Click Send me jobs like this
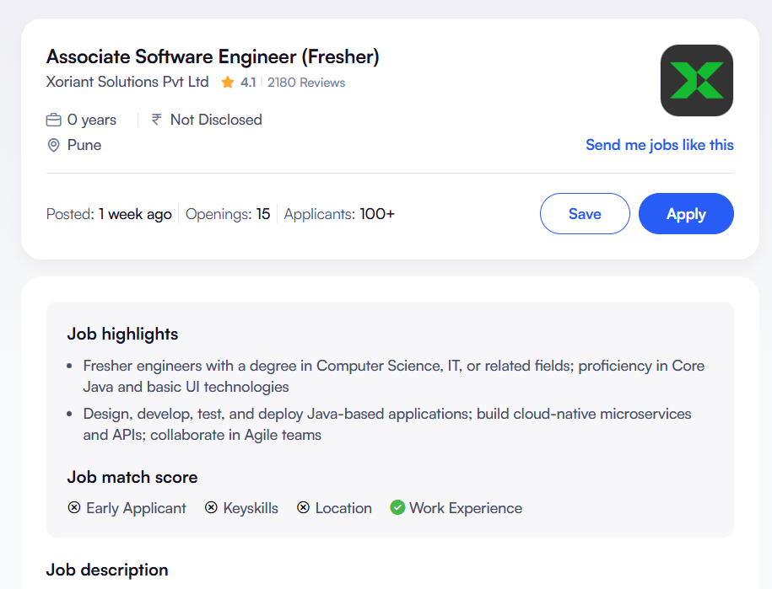Image resolution: width=772 pixels, height=589 pixels. pyautogui.click(x=659, y=145)
